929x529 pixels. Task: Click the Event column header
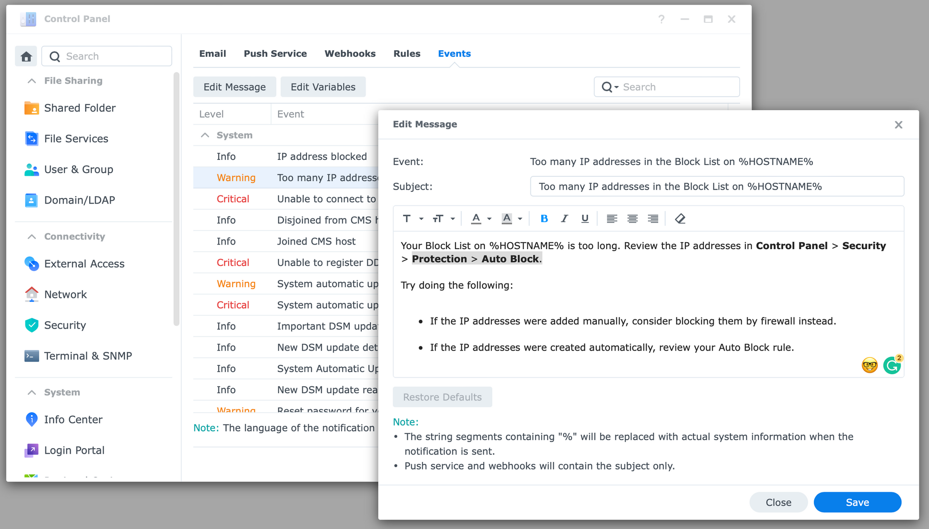[325, 114]
